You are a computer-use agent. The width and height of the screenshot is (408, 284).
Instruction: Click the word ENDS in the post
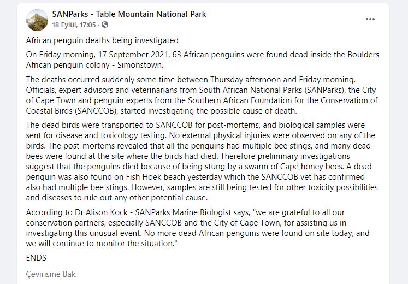tap(37, 257)
